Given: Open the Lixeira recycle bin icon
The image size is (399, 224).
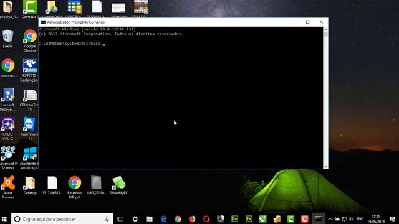Looking at the screenshot, I should [x=8, y=39].
